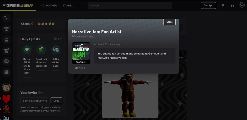Open the 'React to 5 different comments' quest
Screen dimensions: 247x120
point(41,58)
